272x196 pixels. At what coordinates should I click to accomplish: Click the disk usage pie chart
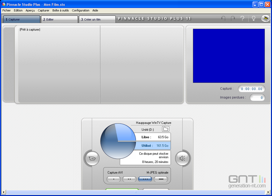click(118, 141)
